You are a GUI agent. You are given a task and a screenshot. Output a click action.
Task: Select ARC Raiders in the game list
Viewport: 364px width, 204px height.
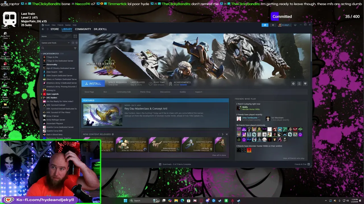(x=52, y=98)
